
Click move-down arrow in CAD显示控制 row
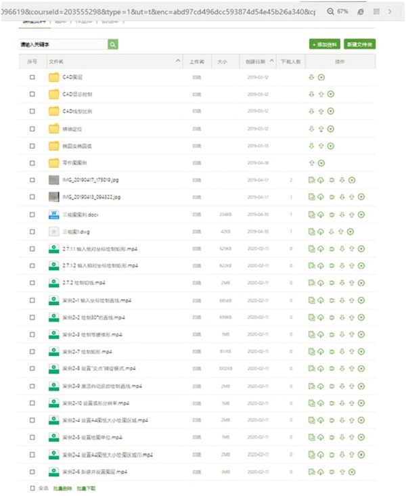pos(311,94)
